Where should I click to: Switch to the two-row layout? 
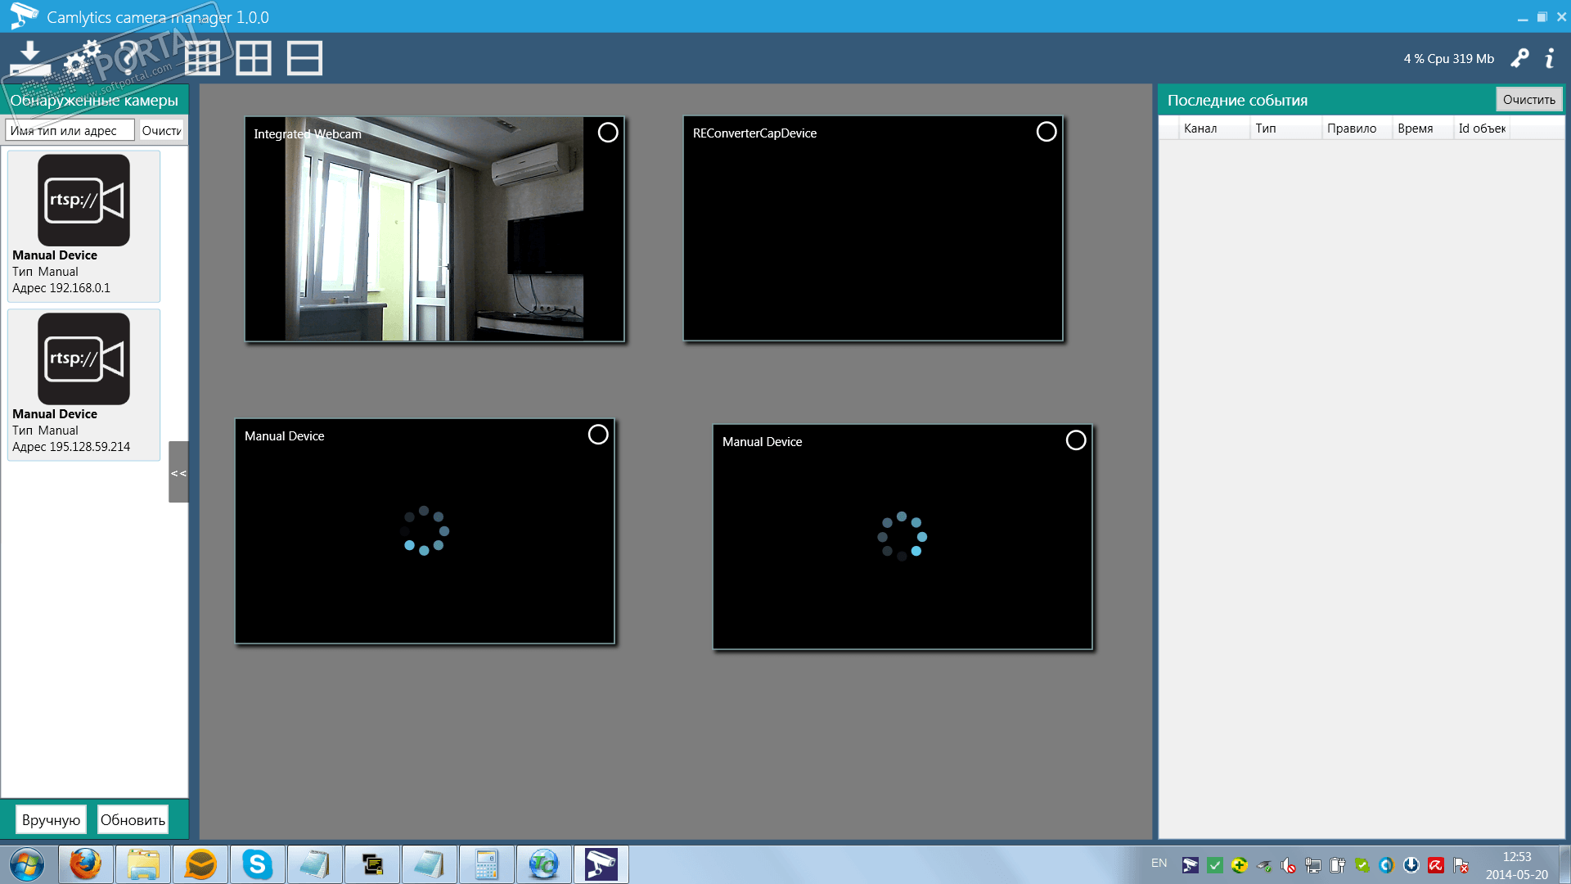pyautogui.click(x=304, y=58)
